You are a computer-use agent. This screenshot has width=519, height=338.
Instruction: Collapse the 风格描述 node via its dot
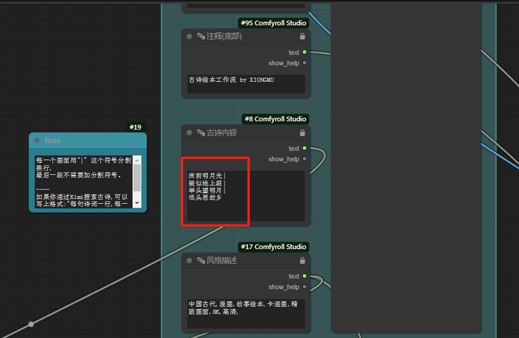[x=189, y=261]
